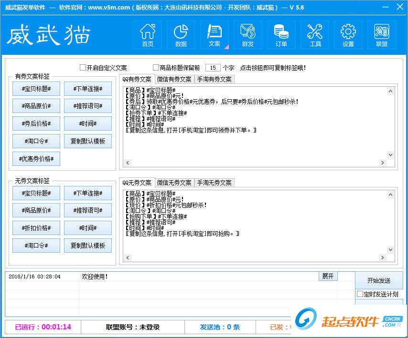Select the 文案 document icon
Screen dimensions: 408x338
[215, 35]
